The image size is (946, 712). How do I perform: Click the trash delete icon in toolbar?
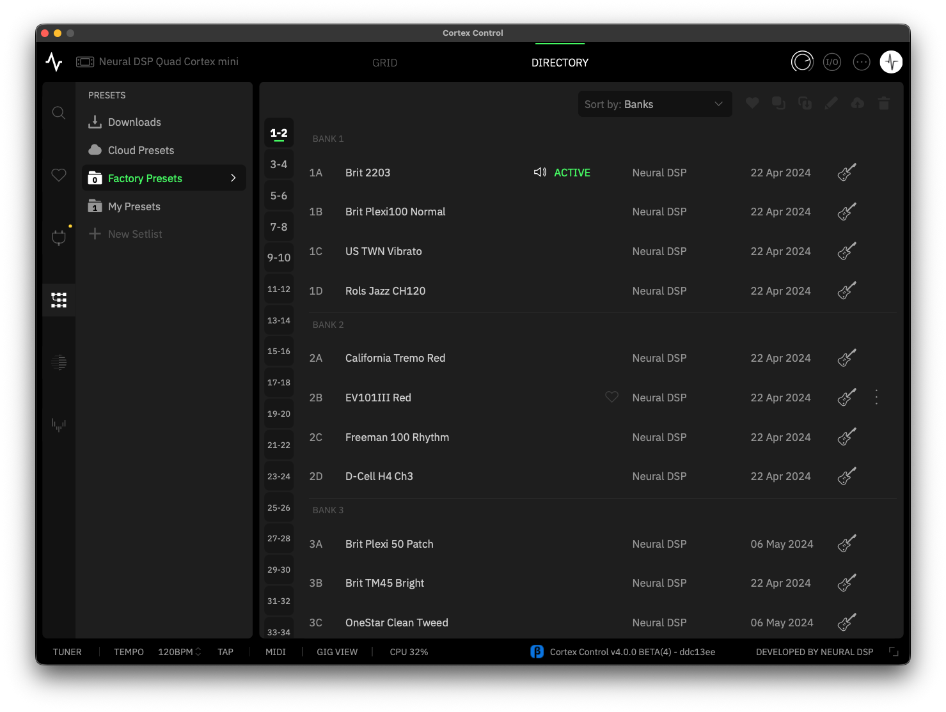[884, 104]
